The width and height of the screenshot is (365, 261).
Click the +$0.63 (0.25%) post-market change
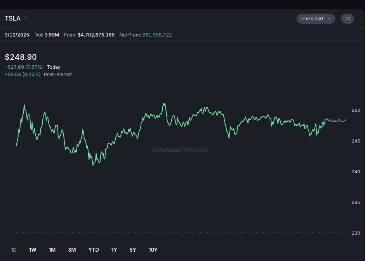[x=23, y=75]
